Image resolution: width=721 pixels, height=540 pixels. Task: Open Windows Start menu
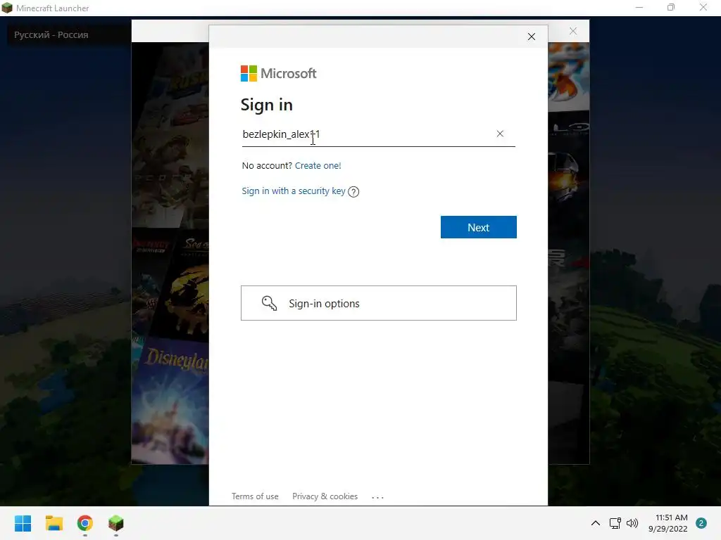tap(23, 523)
